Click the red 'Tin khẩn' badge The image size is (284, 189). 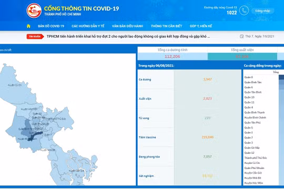click(x=35, y=36)
